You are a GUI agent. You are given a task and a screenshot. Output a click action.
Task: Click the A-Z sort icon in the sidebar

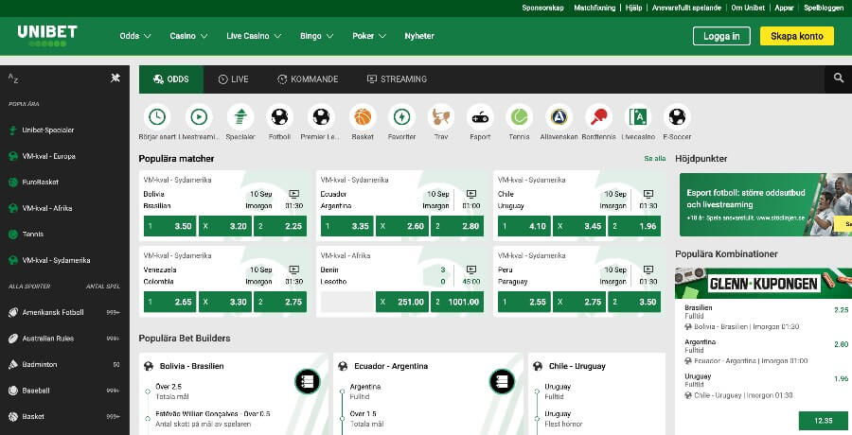(x=13, y=78)
